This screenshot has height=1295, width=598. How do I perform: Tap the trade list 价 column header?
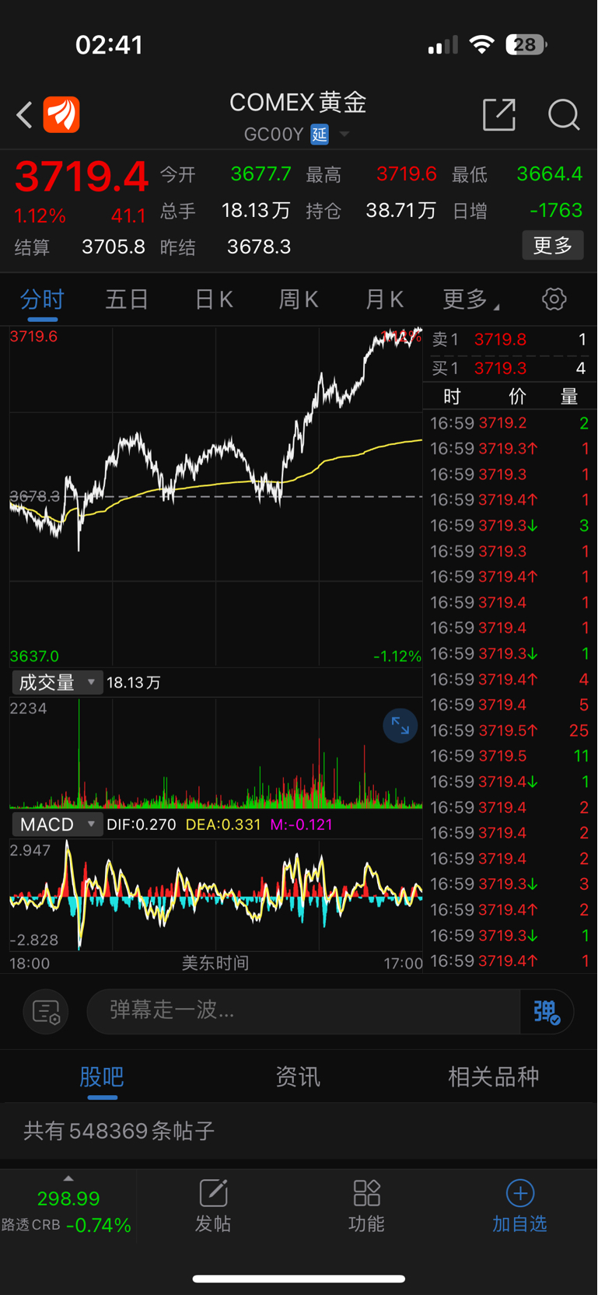pyautogui.click(x=517, y=397)
